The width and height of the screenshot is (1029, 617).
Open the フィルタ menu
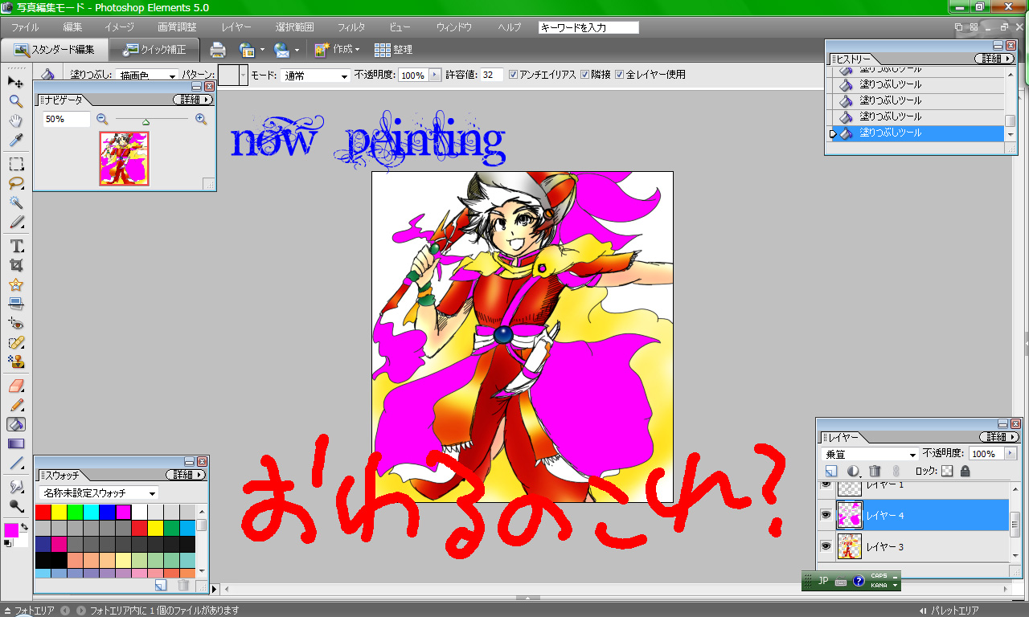(351, 27)
